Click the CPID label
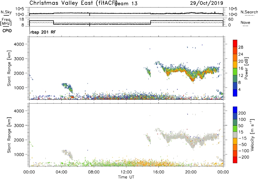 7,31
